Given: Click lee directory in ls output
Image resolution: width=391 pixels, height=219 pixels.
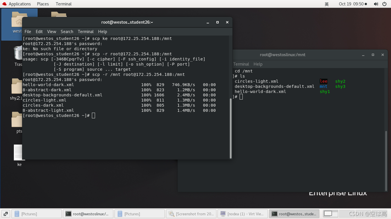Looking at the screenshot, I should click(x=323, y=81).
